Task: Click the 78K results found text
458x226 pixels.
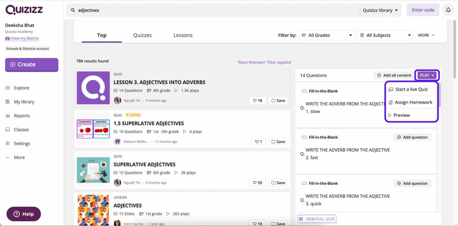Action: 92,61
